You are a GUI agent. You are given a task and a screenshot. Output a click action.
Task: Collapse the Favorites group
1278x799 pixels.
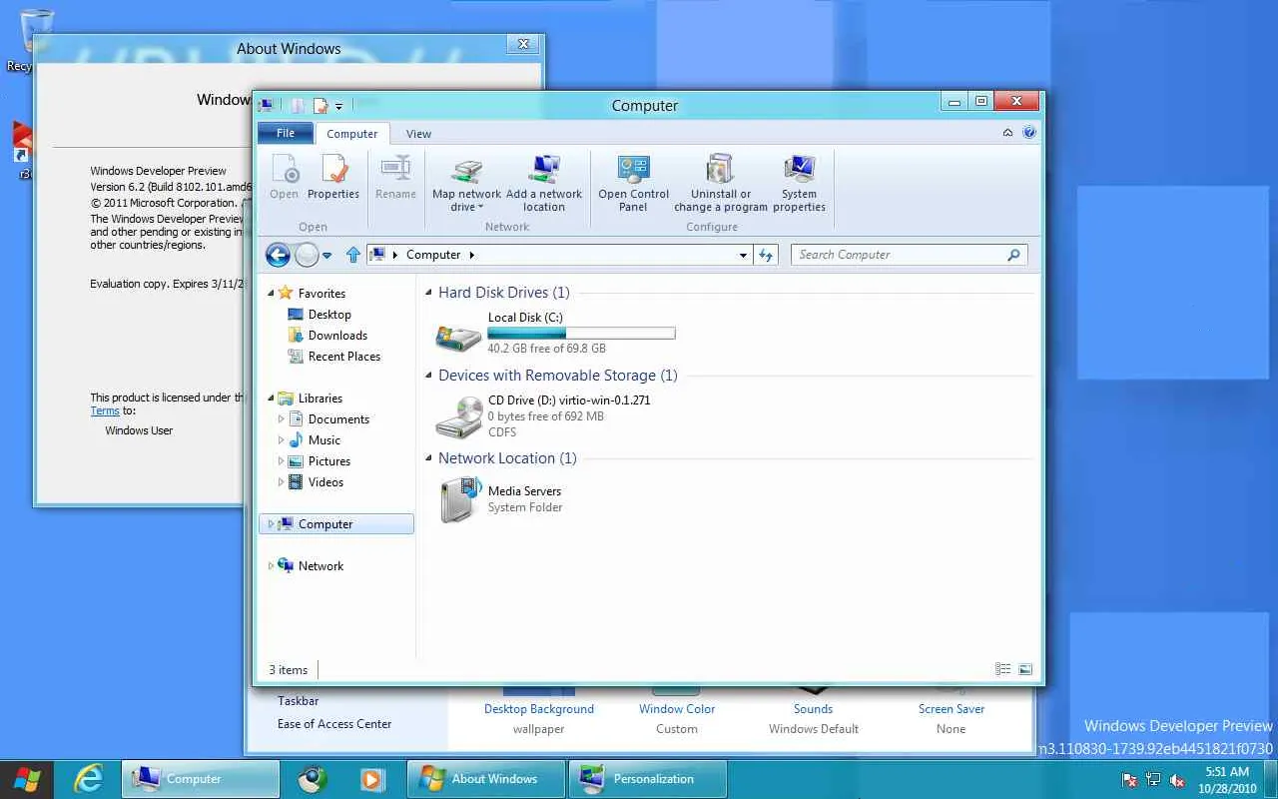pyautogui.click(x=270, y=294)
